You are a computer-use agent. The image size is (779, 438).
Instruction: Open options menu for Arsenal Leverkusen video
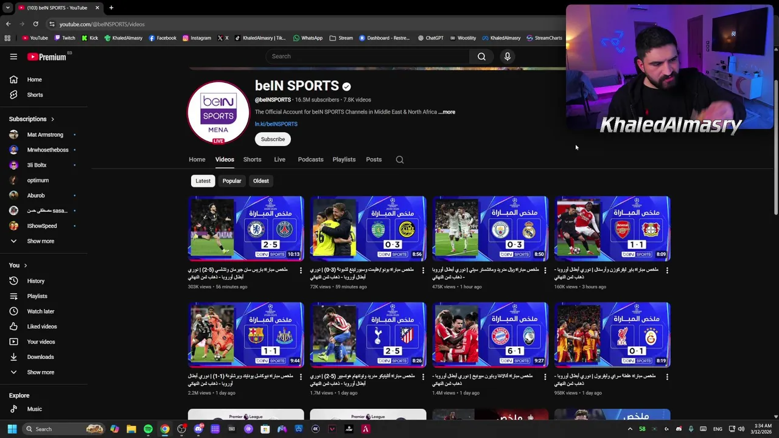pos(667,270)
